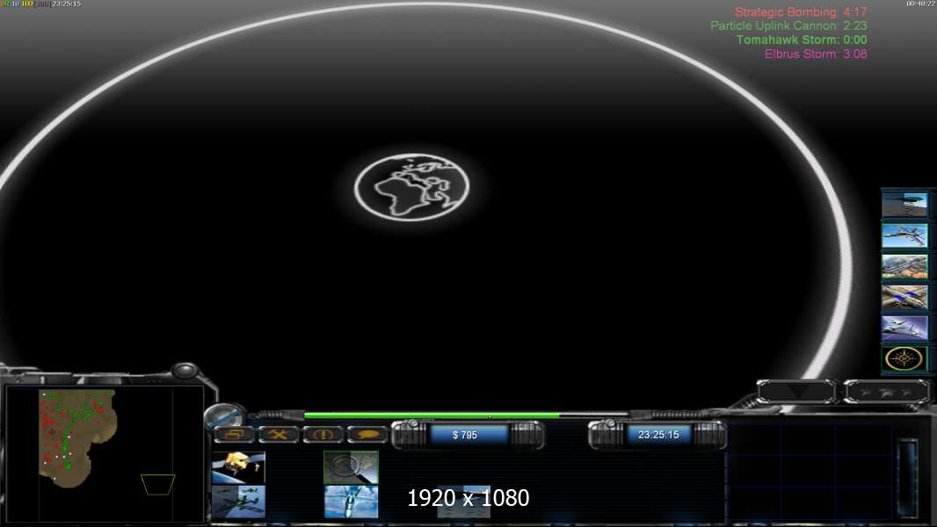
Task: Select the satellite command icon
Action: coord(238,467)
